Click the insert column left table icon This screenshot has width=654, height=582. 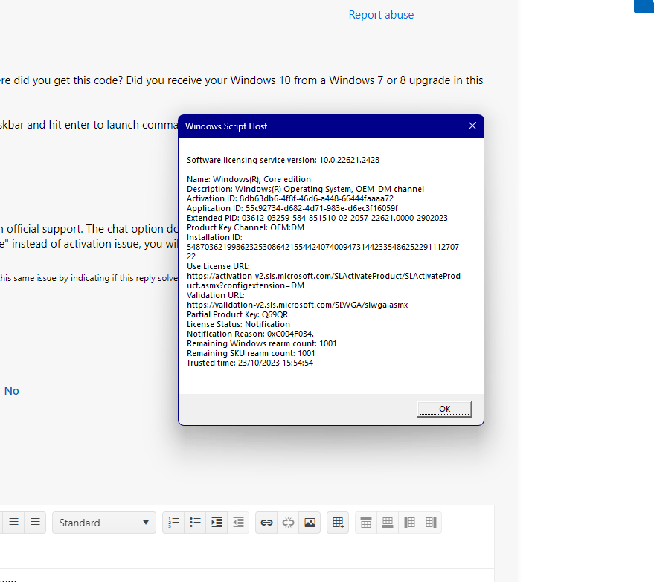409,523
